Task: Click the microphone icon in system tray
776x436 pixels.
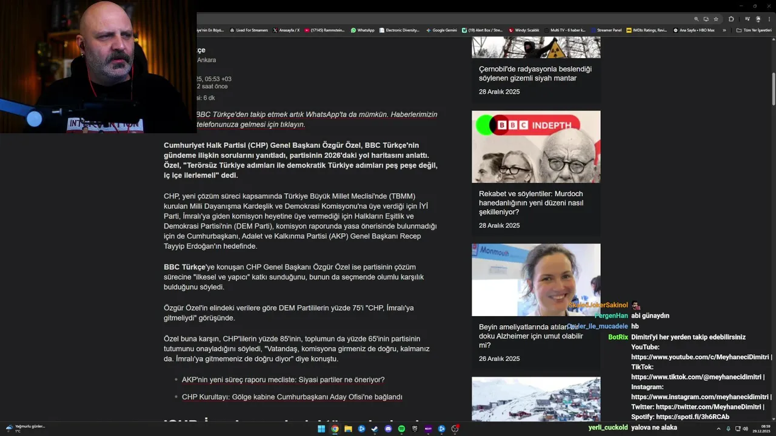Action: click(728, 429)
